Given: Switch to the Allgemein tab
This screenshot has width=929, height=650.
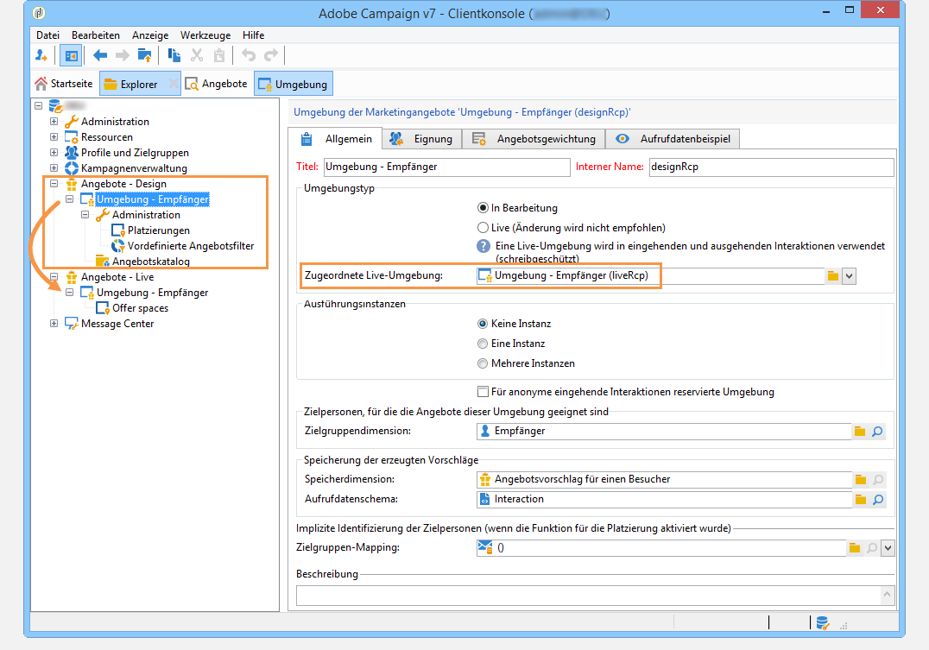Looking at the screenshot, I should pyautogui.click(x=336, y=139).
